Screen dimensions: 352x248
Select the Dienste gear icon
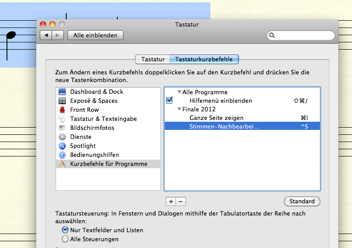coord(62,137)
